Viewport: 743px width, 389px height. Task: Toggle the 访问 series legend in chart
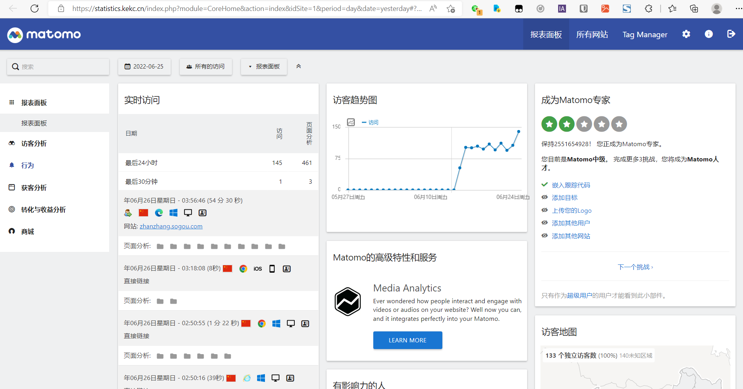[x=370, y=122]
